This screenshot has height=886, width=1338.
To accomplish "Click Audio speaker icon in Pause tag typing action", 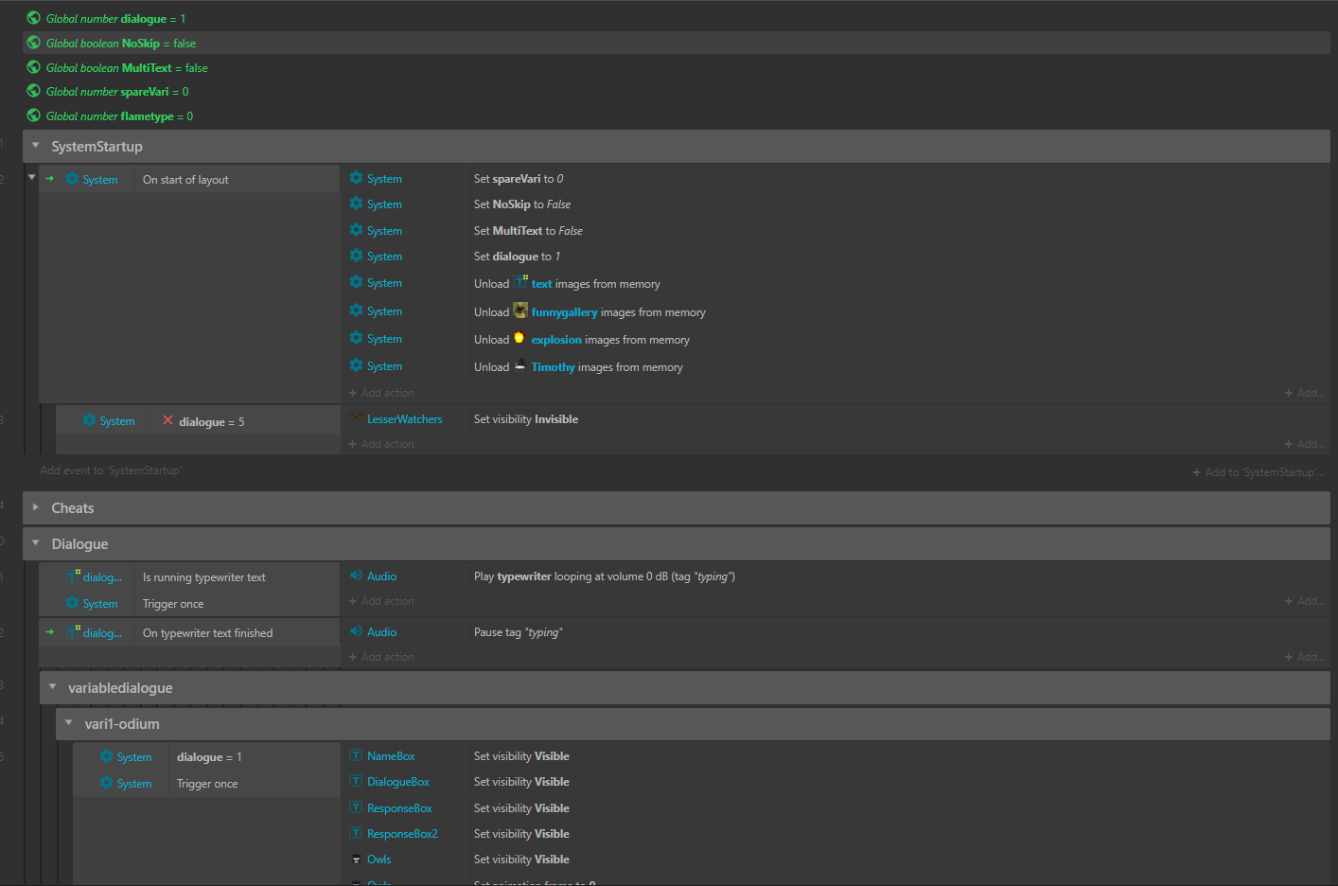I will point(356,631).
